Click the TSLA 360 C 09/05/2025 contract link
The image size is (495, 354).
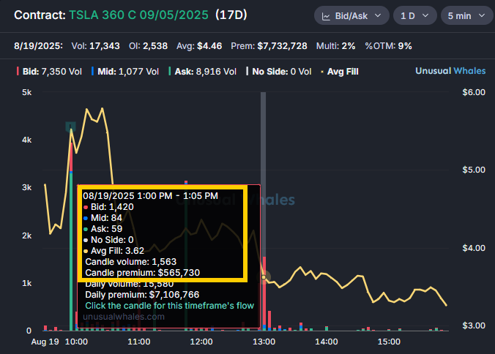[138, 15]
